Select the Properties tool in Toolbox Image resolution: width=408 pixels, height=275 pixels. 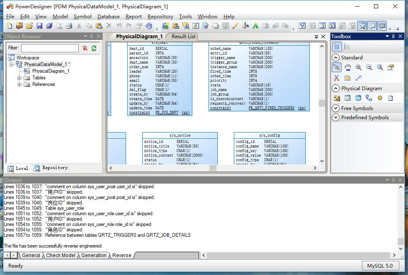pyautogui.click(x=391, y=67)
